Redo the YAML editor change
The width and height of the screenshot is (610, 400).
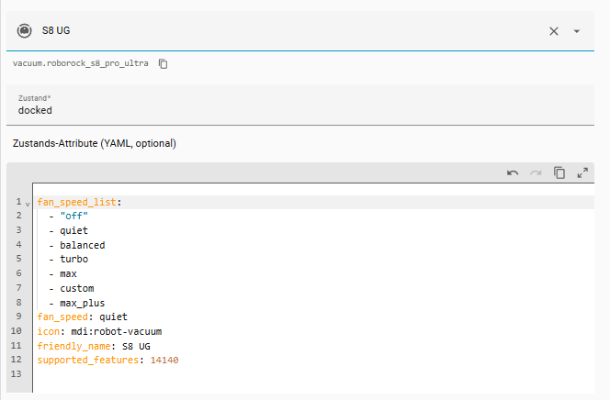(536, 172)
